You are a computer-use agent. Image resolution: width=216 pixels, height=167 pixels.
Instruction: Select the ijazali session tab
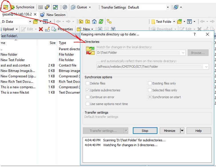(x=17, y=14)
